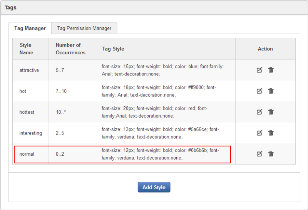Viewport: 308px width, 210px height.
Task: Select the normal style name cell
Action: tap(27, 154)
